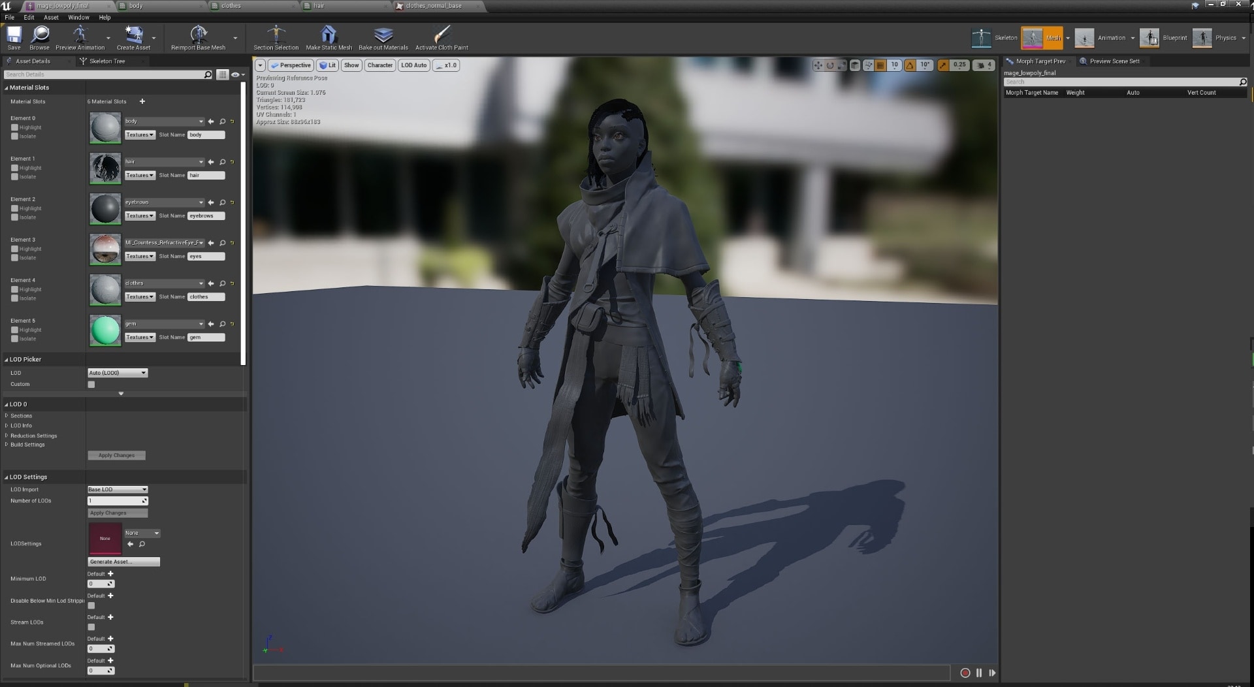Click the gem material green thumbnail
Viewport: 1254px width, 687px height.
(105, 330)
